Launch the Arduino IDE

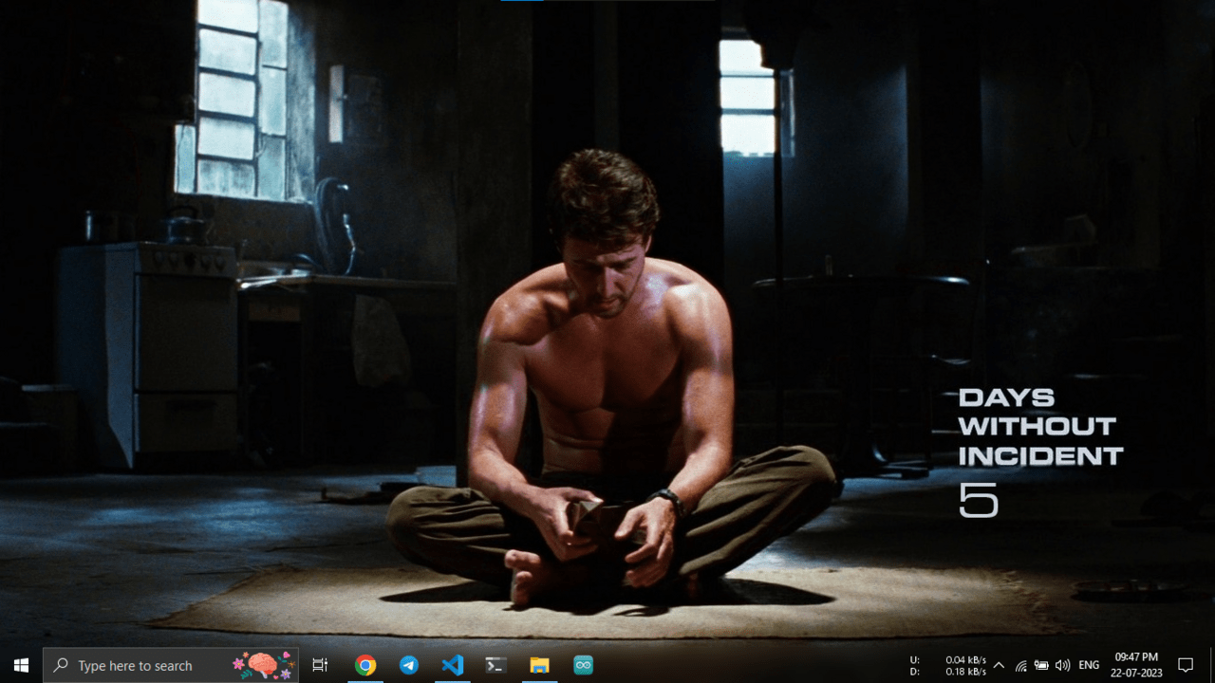pos(582,665)
